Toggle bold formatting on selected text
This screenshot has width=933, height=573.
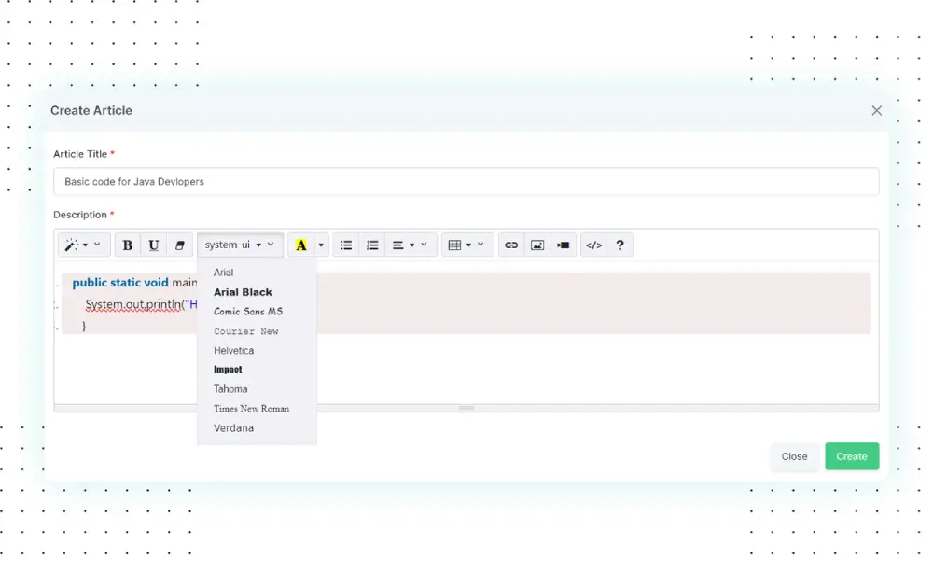pyautogui.click(x=127, y=245)
